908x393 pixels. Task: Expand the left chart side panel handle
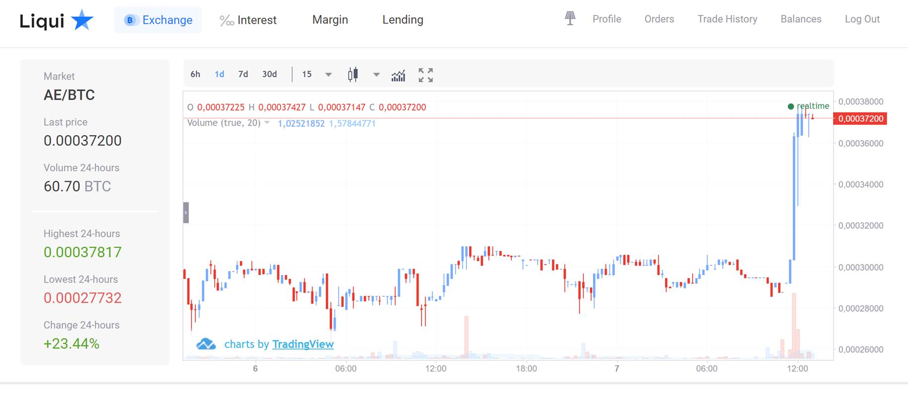pyautogui.click(x=186, y=213)
